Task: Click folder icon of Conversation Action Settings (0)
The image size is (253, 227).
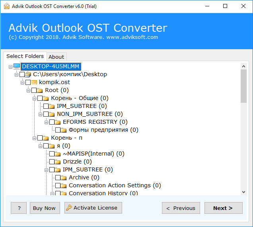Action: pos(63,185)
